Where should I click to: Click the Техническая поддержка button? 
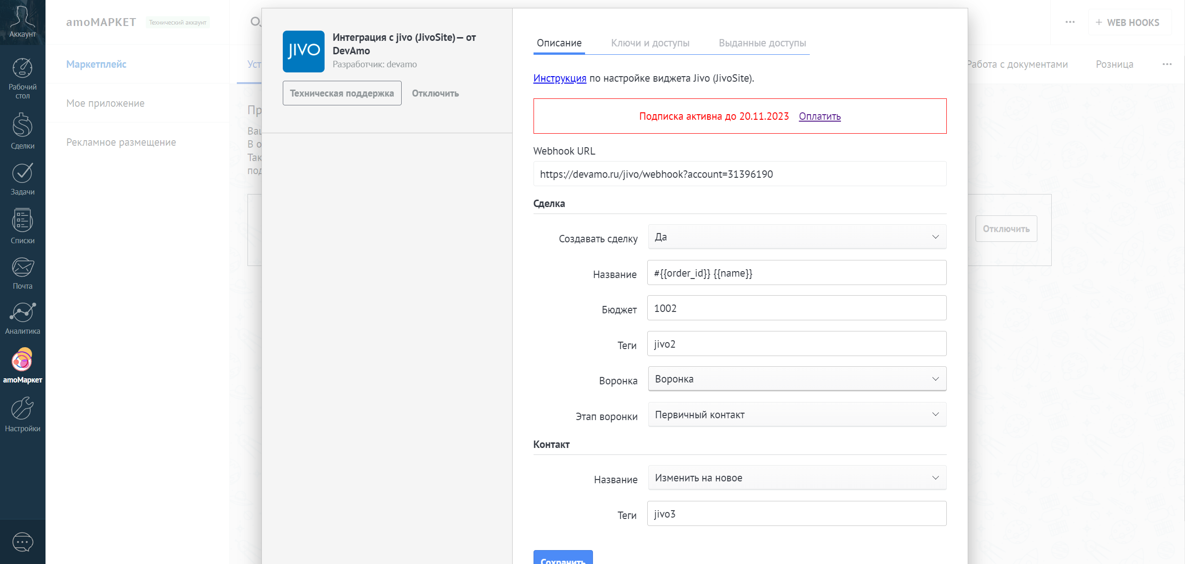click(342, 93)
